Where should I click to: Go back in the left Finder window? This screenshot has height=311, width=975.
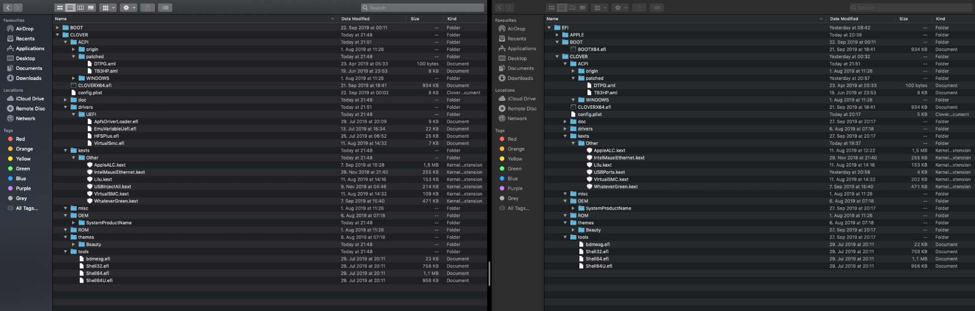(x=8, y=8)
